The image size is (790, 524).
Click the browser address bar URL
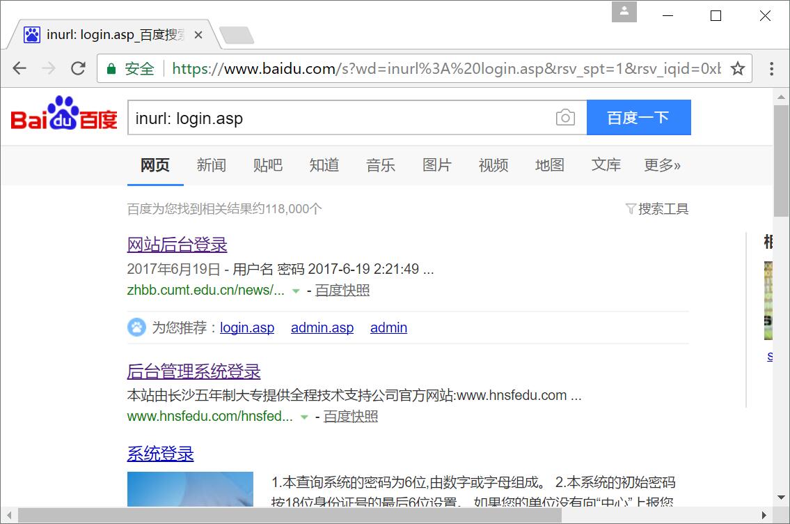point(446,68)
